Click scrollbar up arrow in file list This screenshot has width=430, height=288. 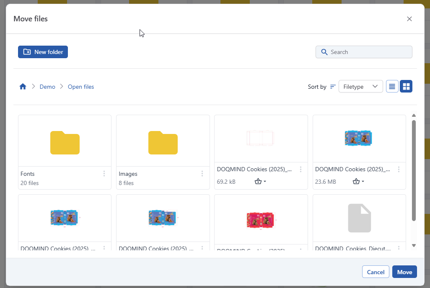[414, 116]
